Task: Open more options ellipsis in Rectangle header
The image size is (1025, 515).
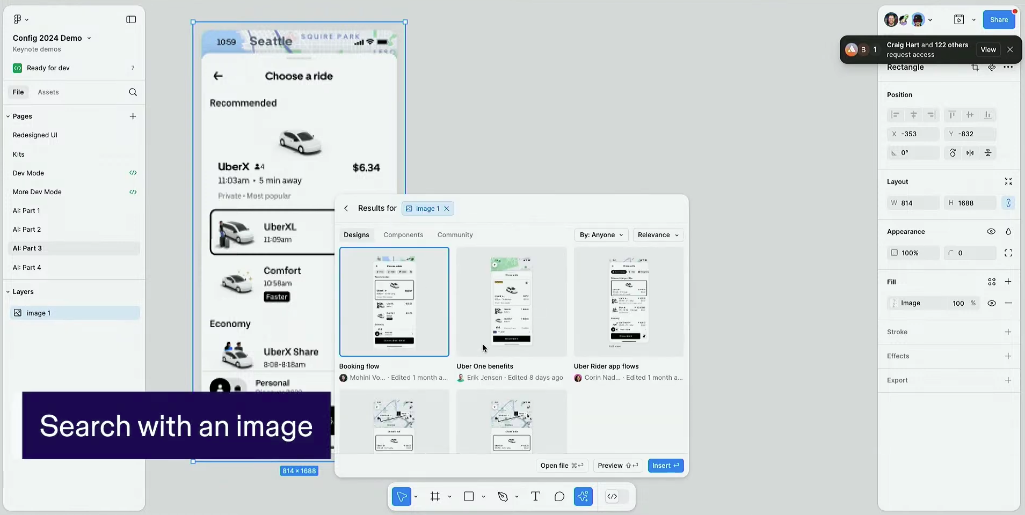Action: [x=1008, y=67]
